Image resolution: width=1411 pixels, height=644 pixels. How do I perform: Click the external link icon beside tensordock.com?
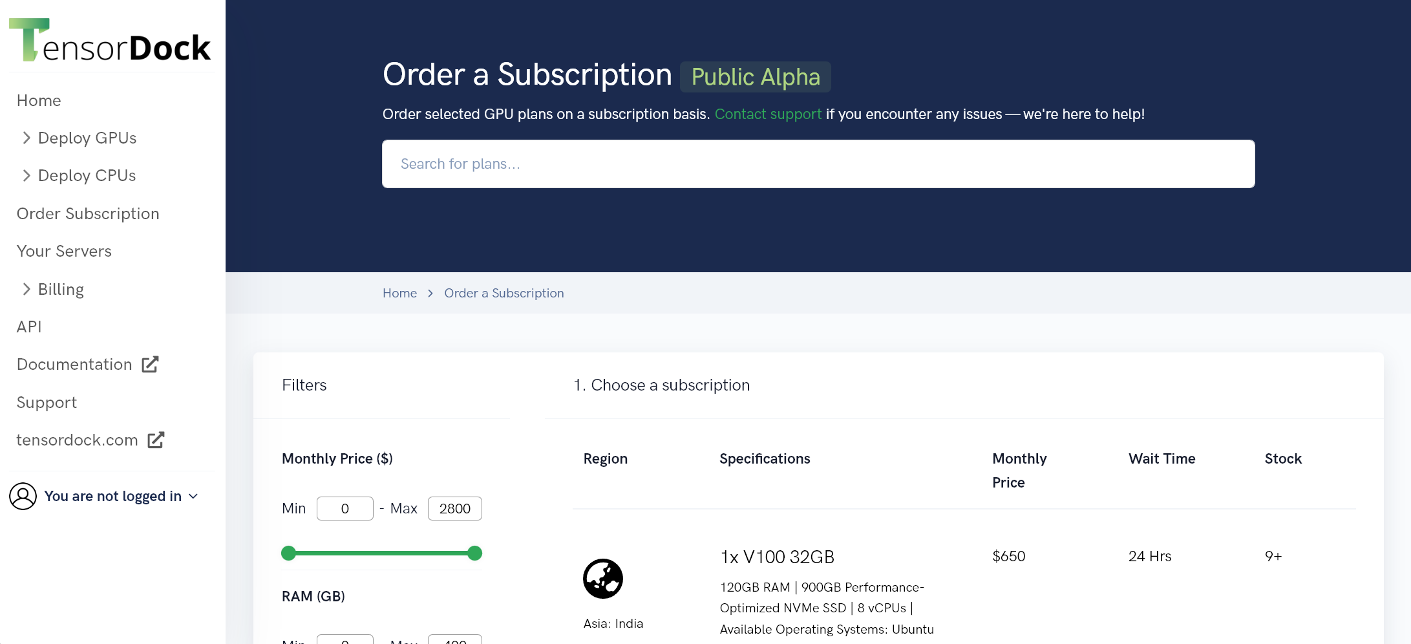(x=156, y=440)
